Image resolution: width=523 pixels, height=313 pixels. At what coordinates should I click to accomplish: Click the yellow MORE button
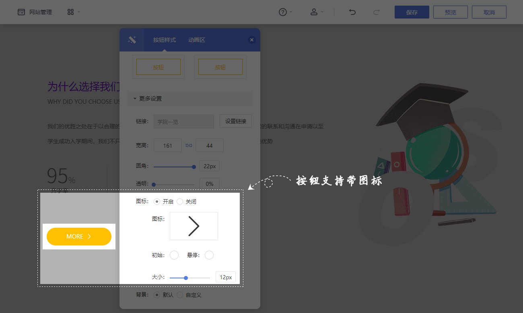pyautogui.click(x=79, y=237)
